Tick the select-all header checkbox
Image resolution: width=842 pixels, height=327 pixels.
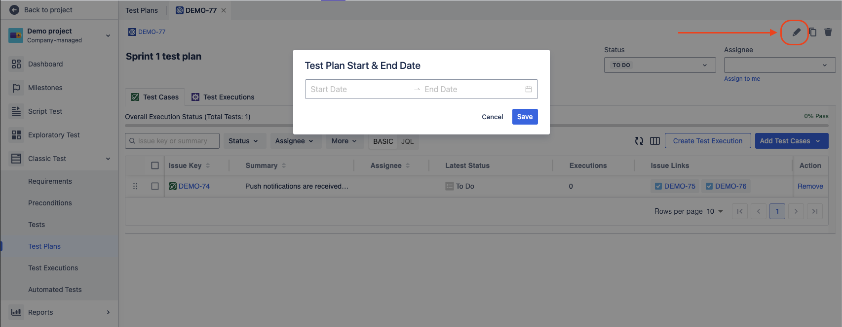[x=155, y=165]
